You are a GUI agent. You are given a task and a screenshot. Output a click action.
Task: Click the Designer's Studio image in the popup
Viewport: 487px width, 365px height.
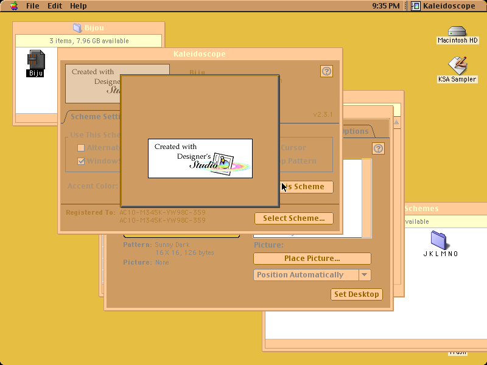click(x=200, y=158)
